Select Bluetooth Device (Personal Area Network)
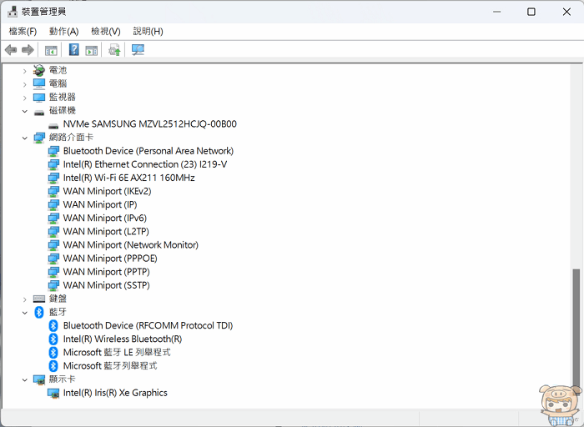The height and width of the screenshot is (427, 584). point(149,151)
